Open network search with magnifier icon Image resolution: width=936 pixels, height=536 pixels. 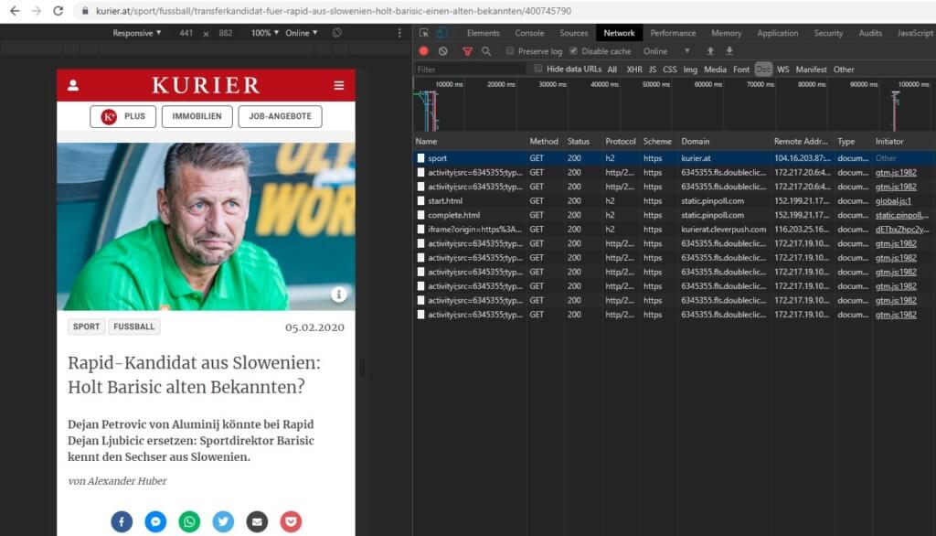486,51
